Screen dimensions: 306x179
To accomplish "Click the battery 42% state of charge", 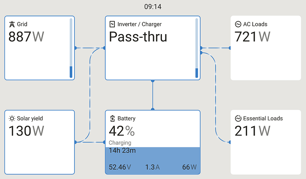I will click(x=122, y=131).
